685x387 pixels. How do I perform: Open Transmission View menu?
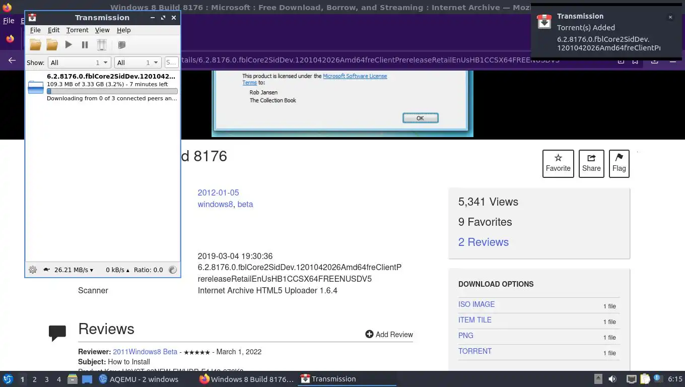tap(102, 30)
